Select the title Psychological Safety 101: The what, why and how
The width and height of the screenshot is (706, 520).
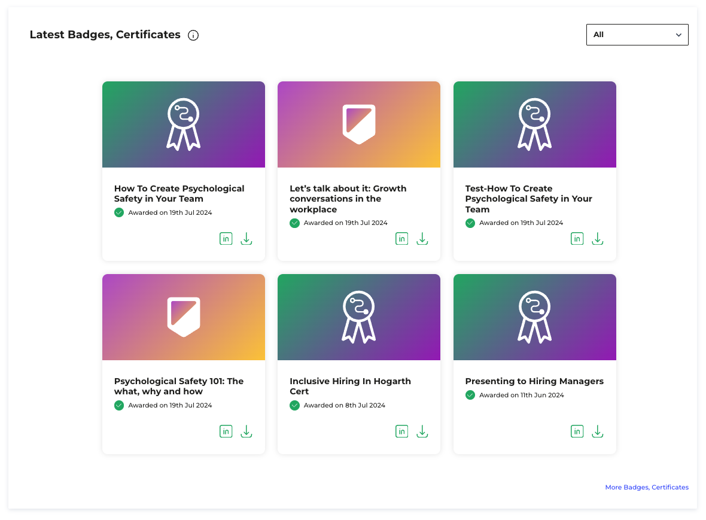click(x=179, y=387)
